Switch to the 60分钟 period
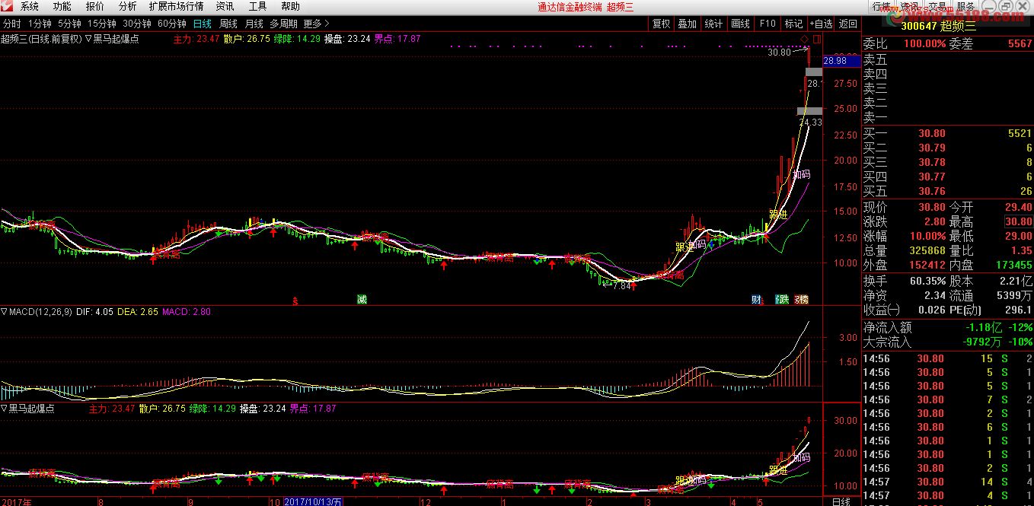 pyautogui.click(x=172, y=24)
